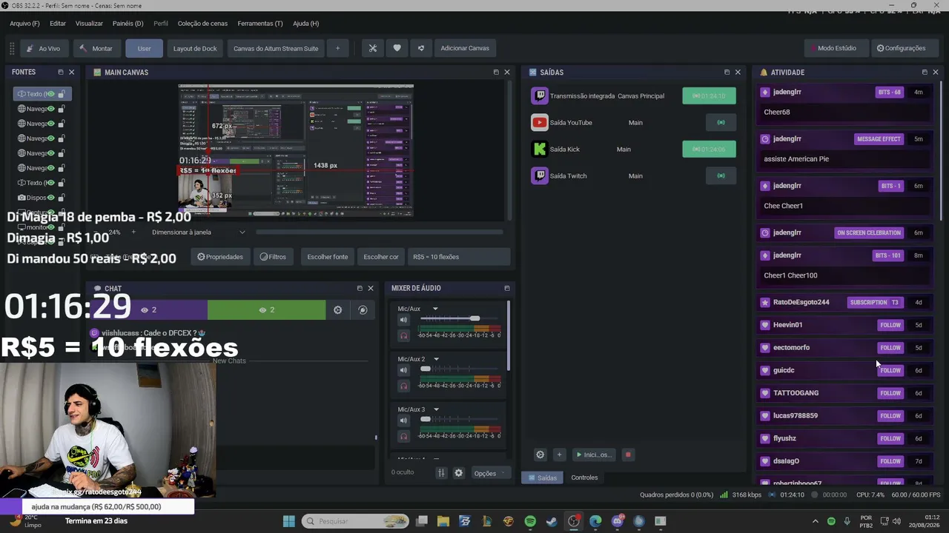The width and height of the screenshot is (949, 533).
Task: Toggle the Saída Kick stream output
Action: click(709, 150)
